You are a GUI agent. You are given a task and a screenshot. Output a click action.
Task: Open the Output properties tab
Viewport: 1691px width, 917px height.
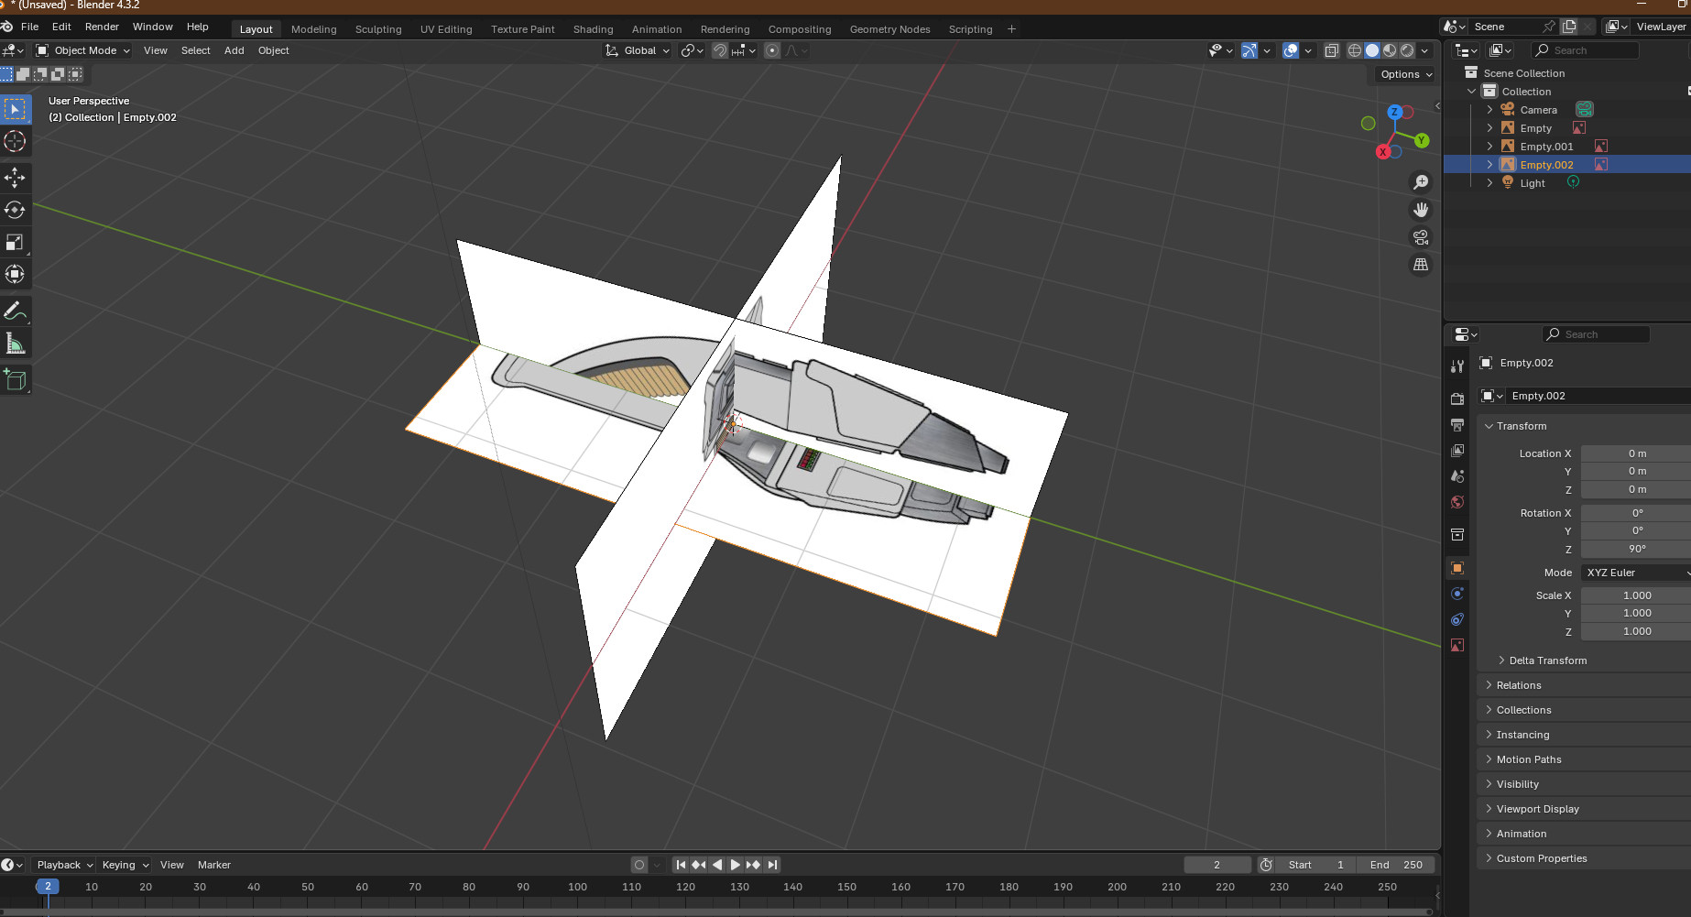pyautogui.click(x=1457, y=424)
